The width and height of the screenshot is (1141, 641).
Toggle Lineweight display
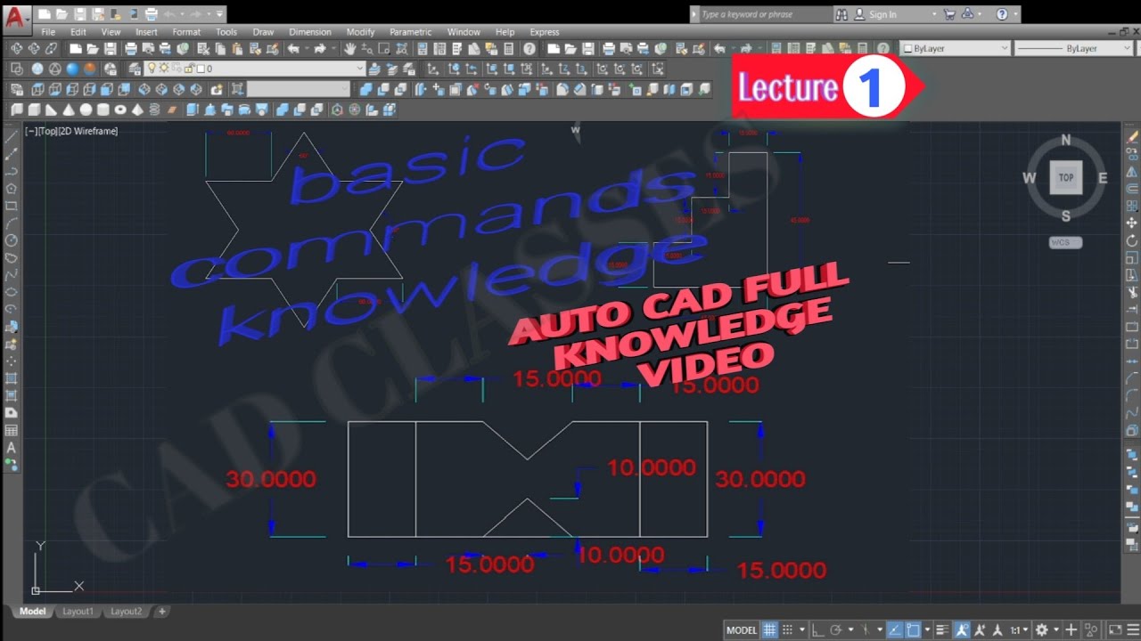[x=942, y=630]
